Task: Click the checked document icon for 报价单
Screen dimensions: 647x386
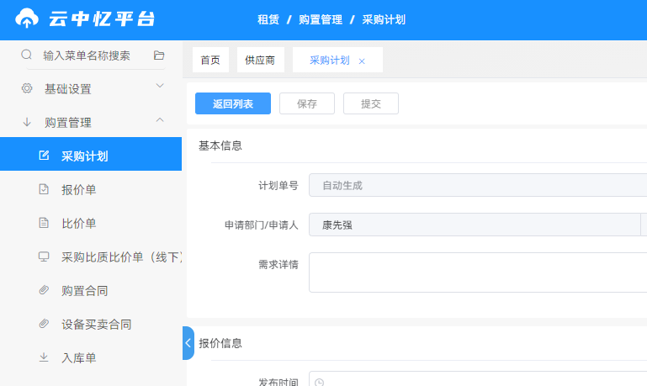Action: pyautogui.click(x=44, y=189)
